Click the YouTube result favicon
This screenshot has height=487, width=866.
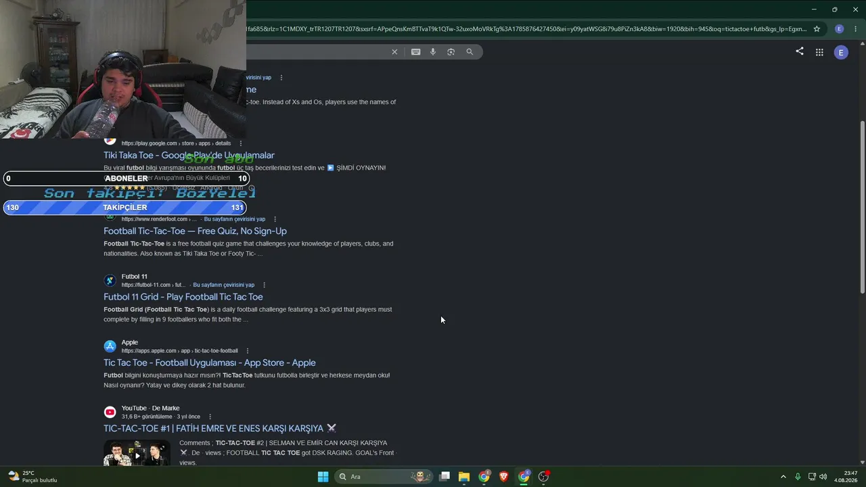click(110, 412)
